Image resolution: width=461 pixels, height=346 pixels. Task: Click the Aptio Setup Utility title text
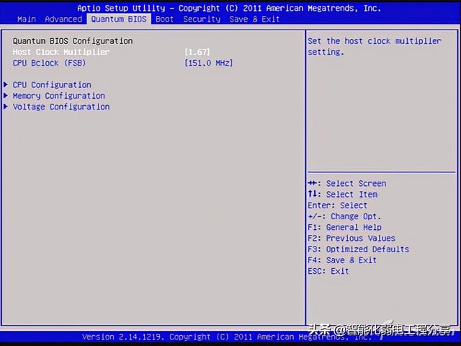pos(229,8)
